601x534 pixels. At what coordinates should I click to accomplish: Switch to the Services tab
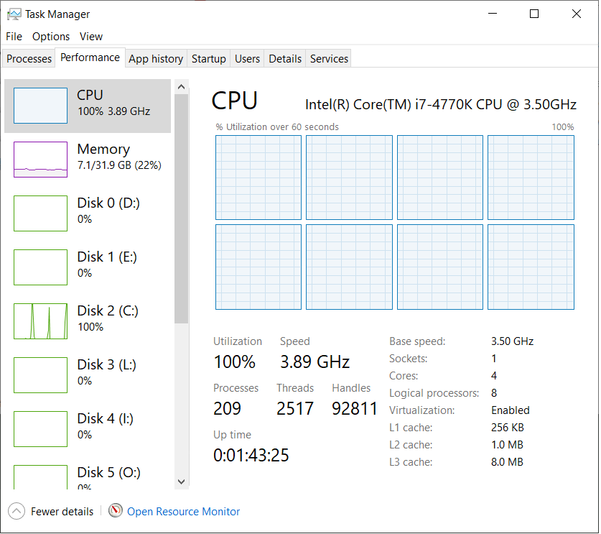330,59
